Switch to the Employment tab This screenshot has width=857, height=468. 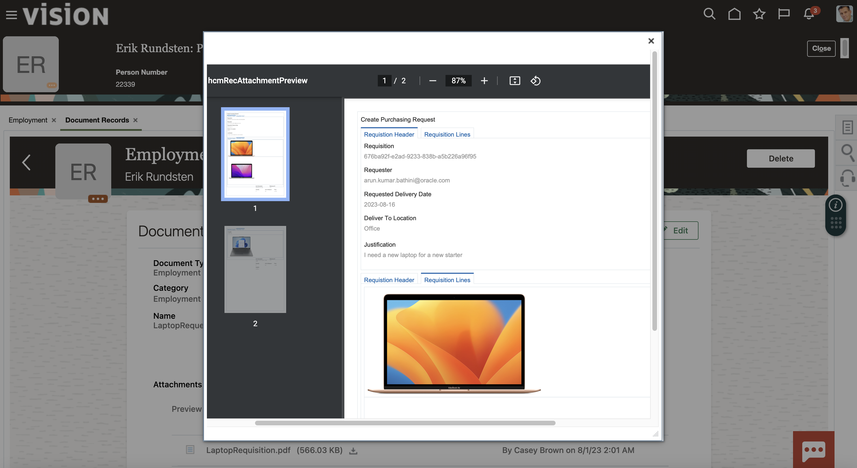click(x=28, y=120)
